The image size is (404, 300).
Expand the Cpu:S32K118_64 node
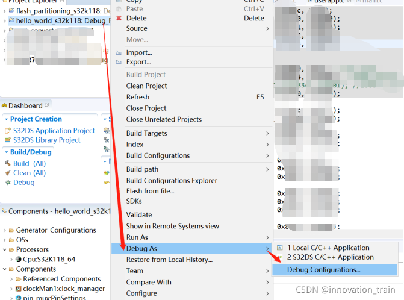coord(11,260)
